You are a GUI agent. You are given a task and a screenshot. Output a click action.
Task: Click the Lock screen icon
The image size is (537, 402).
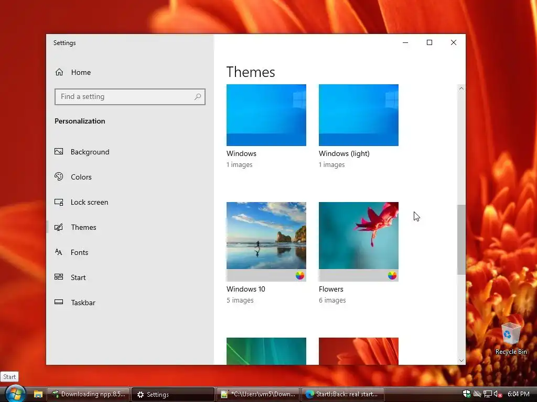(59, 202)
